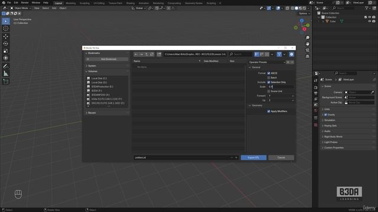Switch to the Shading workspace tab

131,4
